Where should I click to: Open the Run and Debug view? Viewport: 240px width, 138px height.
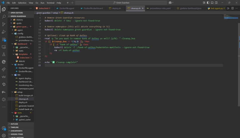(x=4, y=32)
